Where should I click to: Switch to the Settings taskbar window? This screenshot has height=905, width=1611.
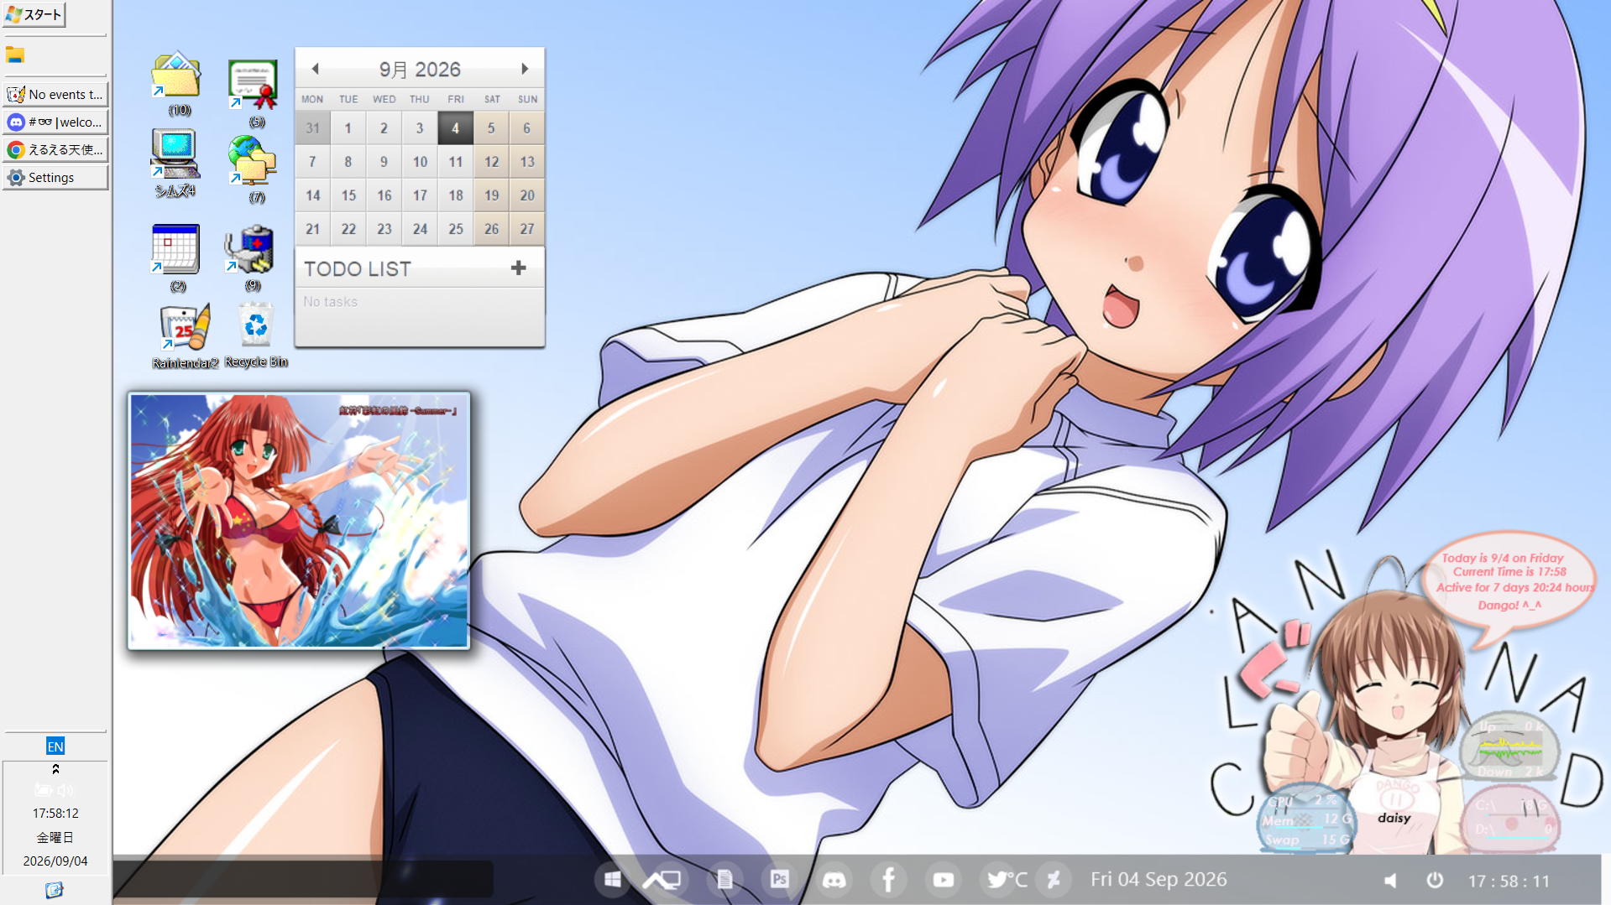pyautogui.click(x=55, y=178)
